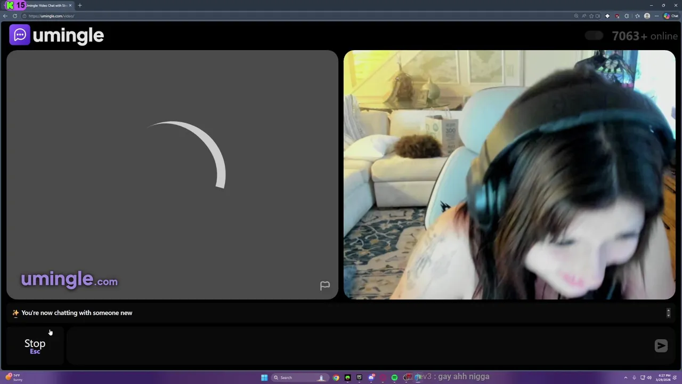Open the Copilot Chat button
This screenshot has width=682, height=384.
671,16
